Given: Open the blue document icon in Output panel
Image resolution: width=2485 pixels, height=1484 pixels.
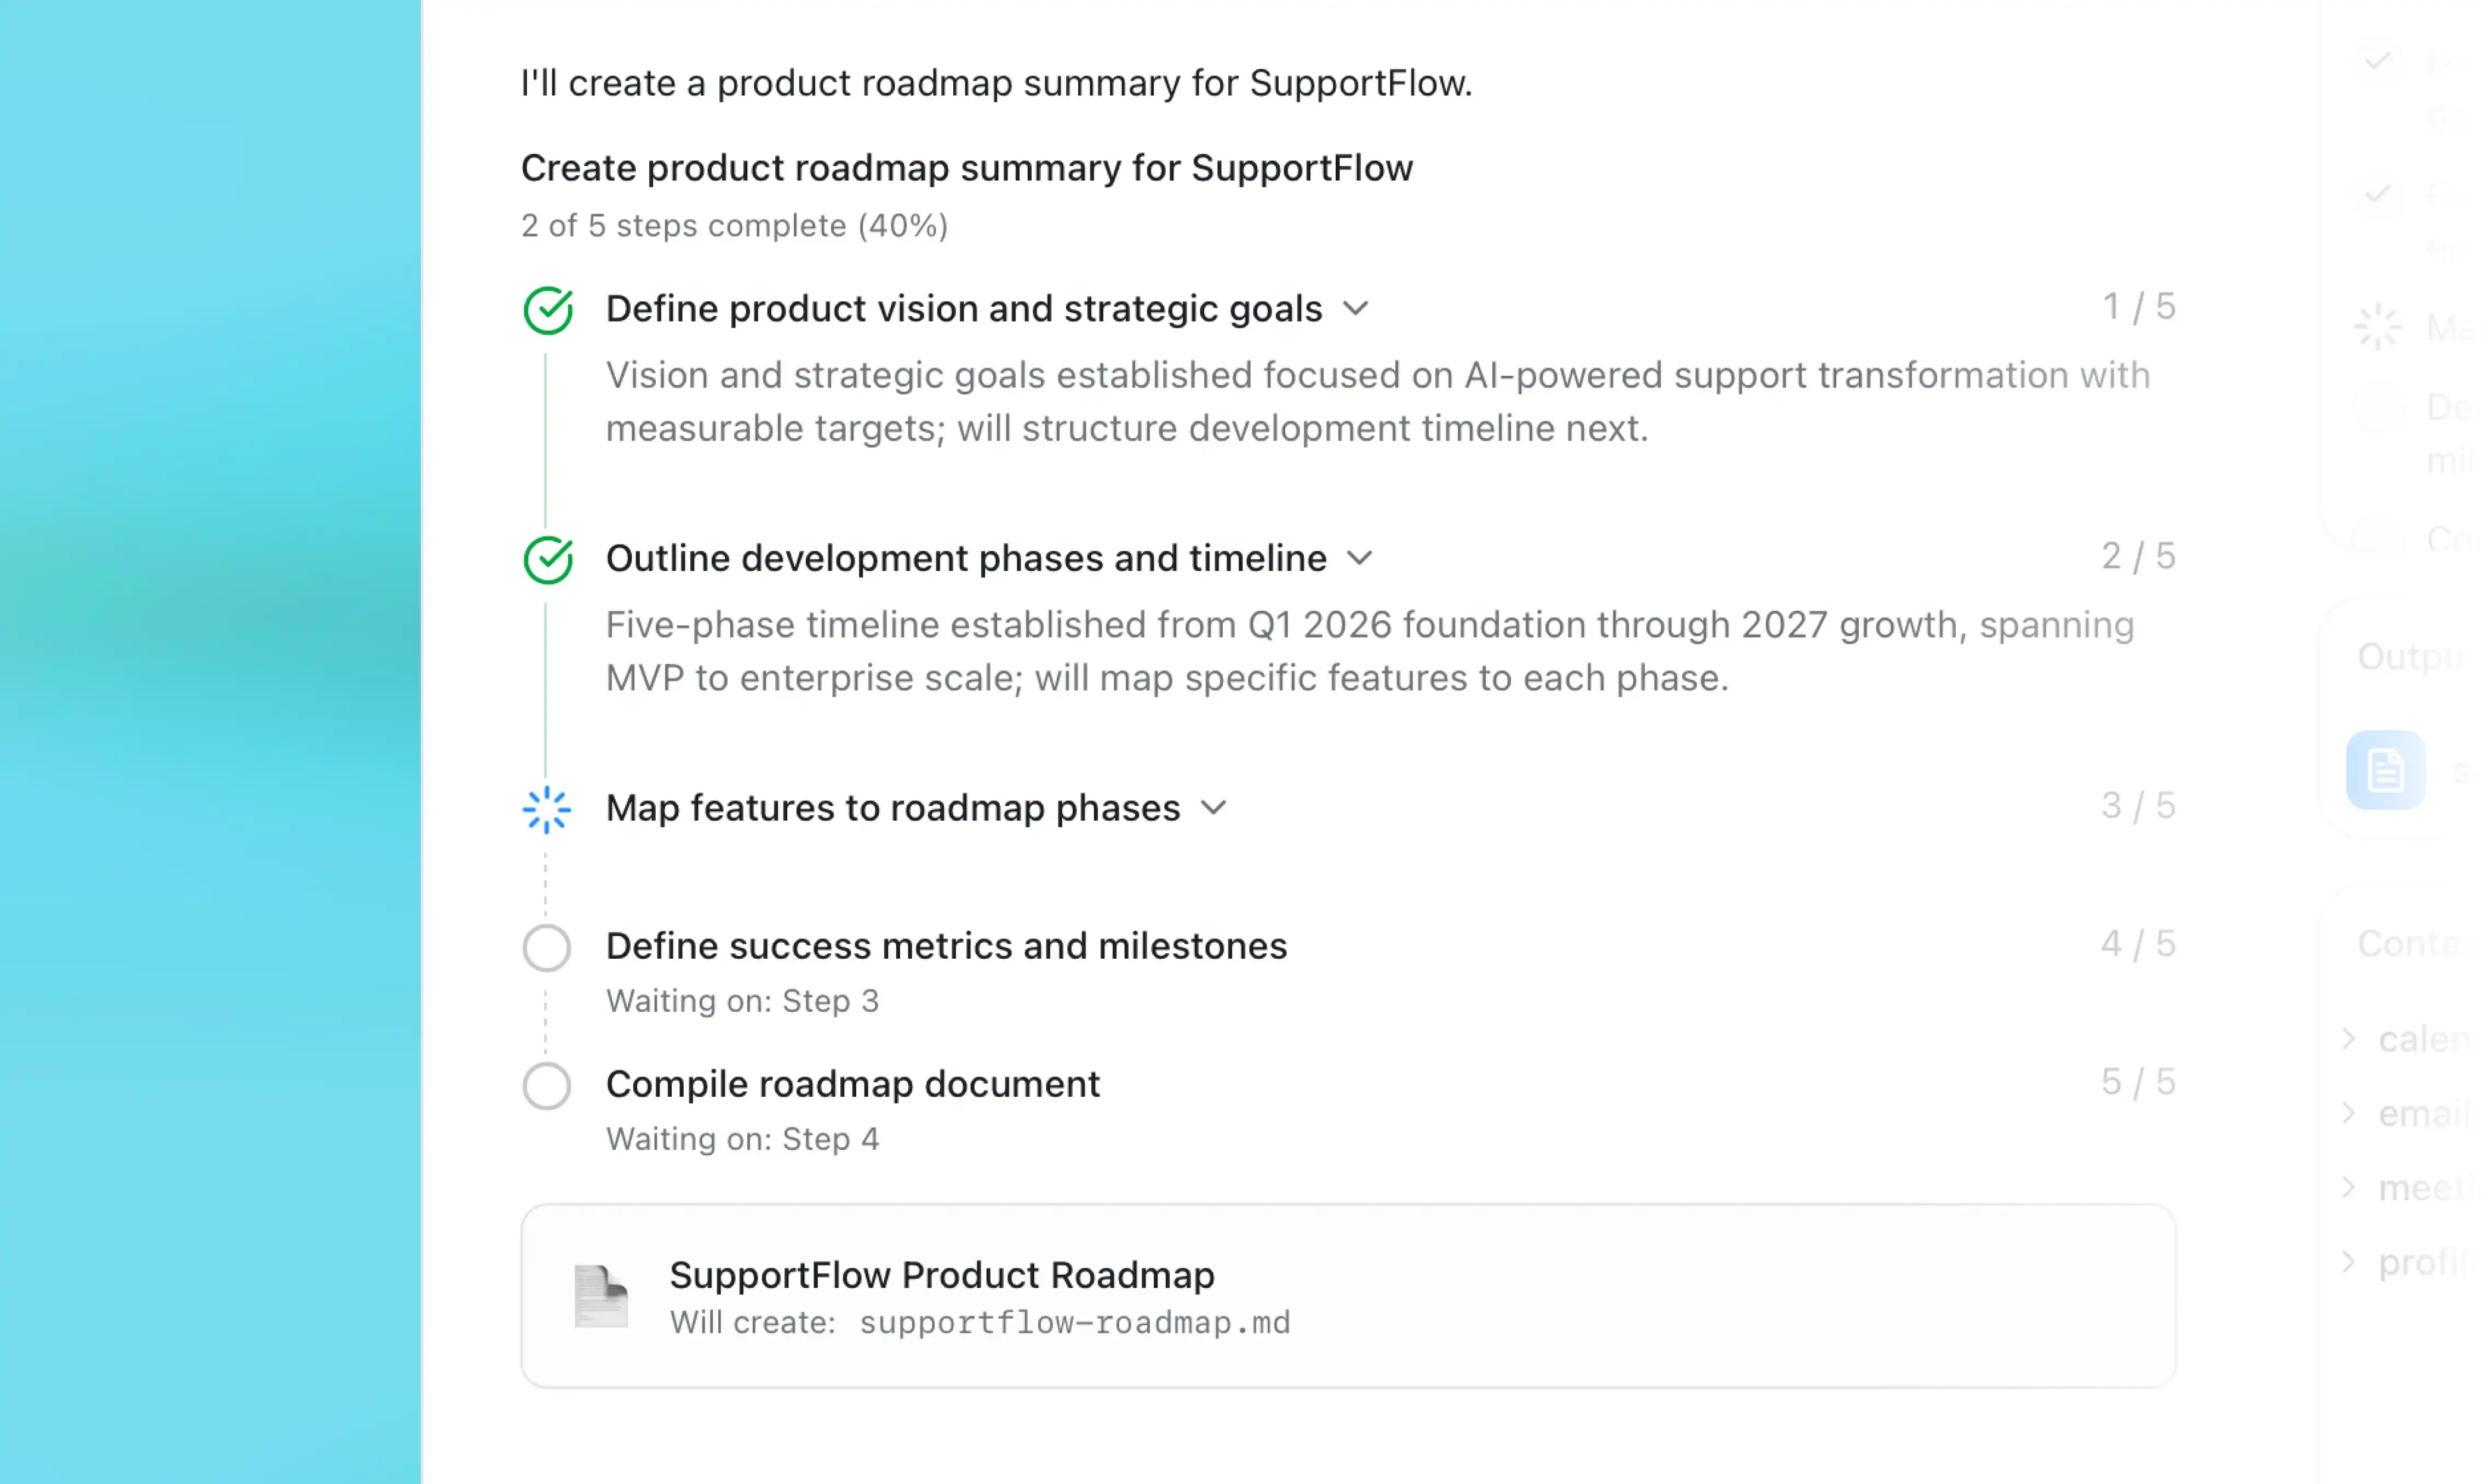Looking at the screenshot, I should (x=2385, y=770).
